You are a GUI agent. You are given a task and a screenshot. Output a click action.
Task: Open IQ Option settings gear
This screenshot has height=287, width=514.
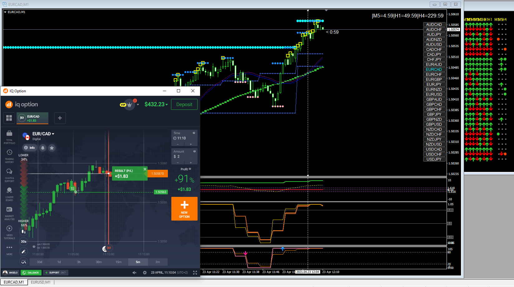(x=145, y=273)
